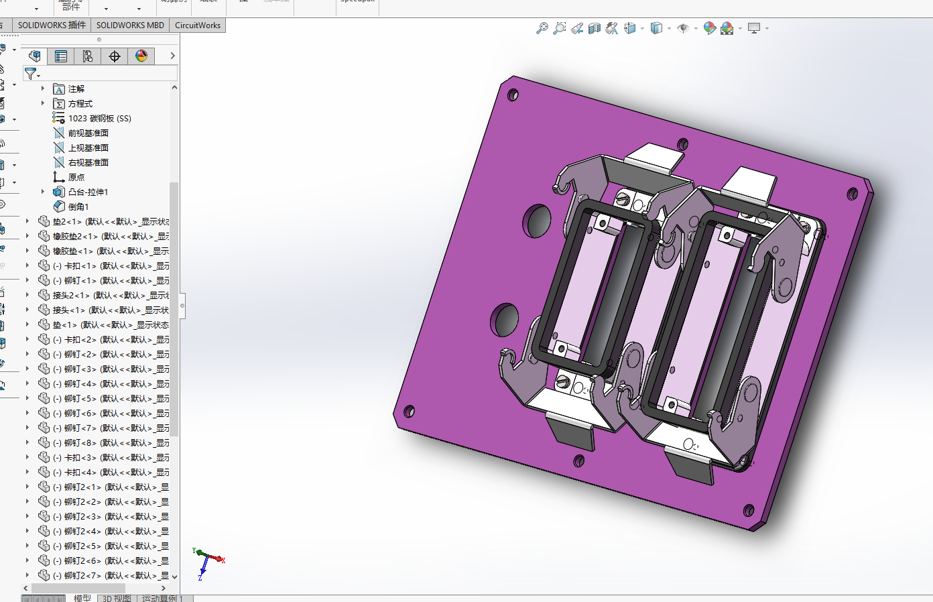Click the feature tree filter input field
The height and width of the screenshot is (602, 933).
[x=107, y=73]
